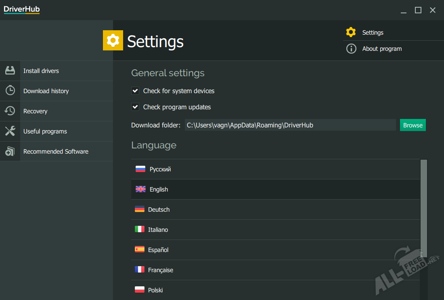
Task: Click the Recommended Software icon
Action: (x=10, y=152)
